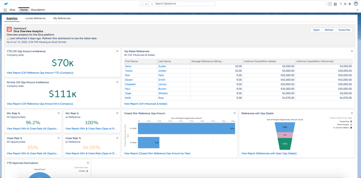
Task: Expand the Top Rated References widget
Action: click(x=352, y=51)
